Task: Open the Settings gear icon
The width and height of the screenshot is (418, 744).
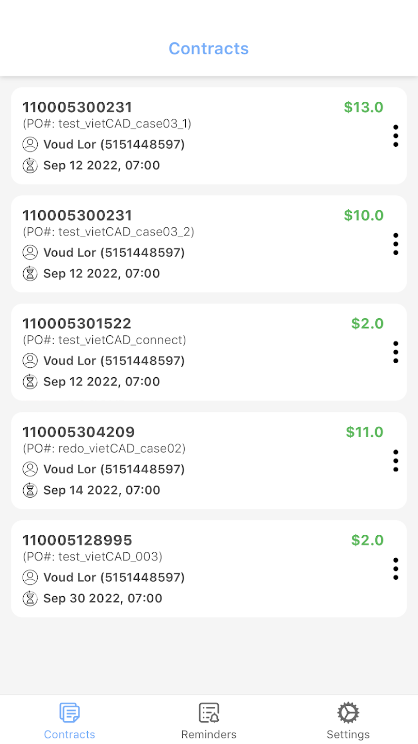Action: click(x=348, y=713)
